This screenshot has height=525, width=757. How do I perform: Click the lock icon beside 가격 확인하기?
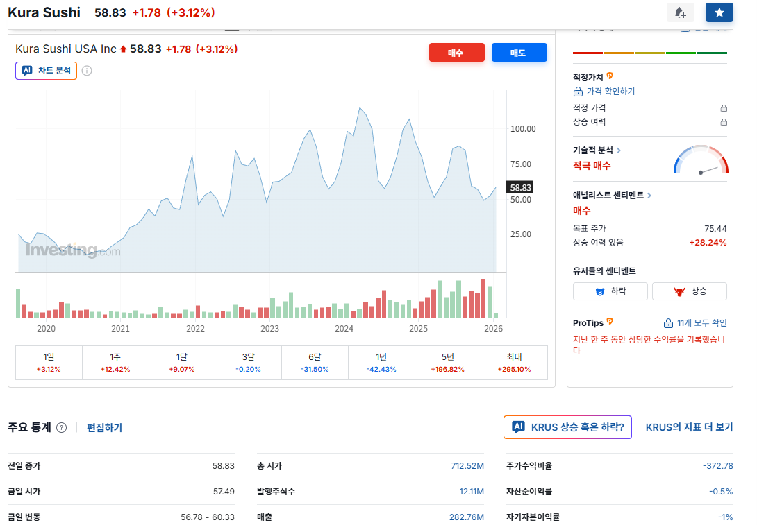578,91
